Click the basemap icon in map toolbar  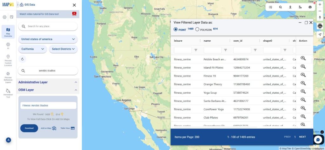[270, 7]
